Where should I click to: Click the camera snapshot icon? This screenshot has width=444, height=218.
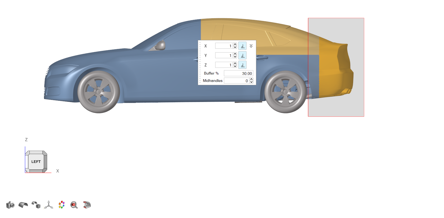coord(10,205)
